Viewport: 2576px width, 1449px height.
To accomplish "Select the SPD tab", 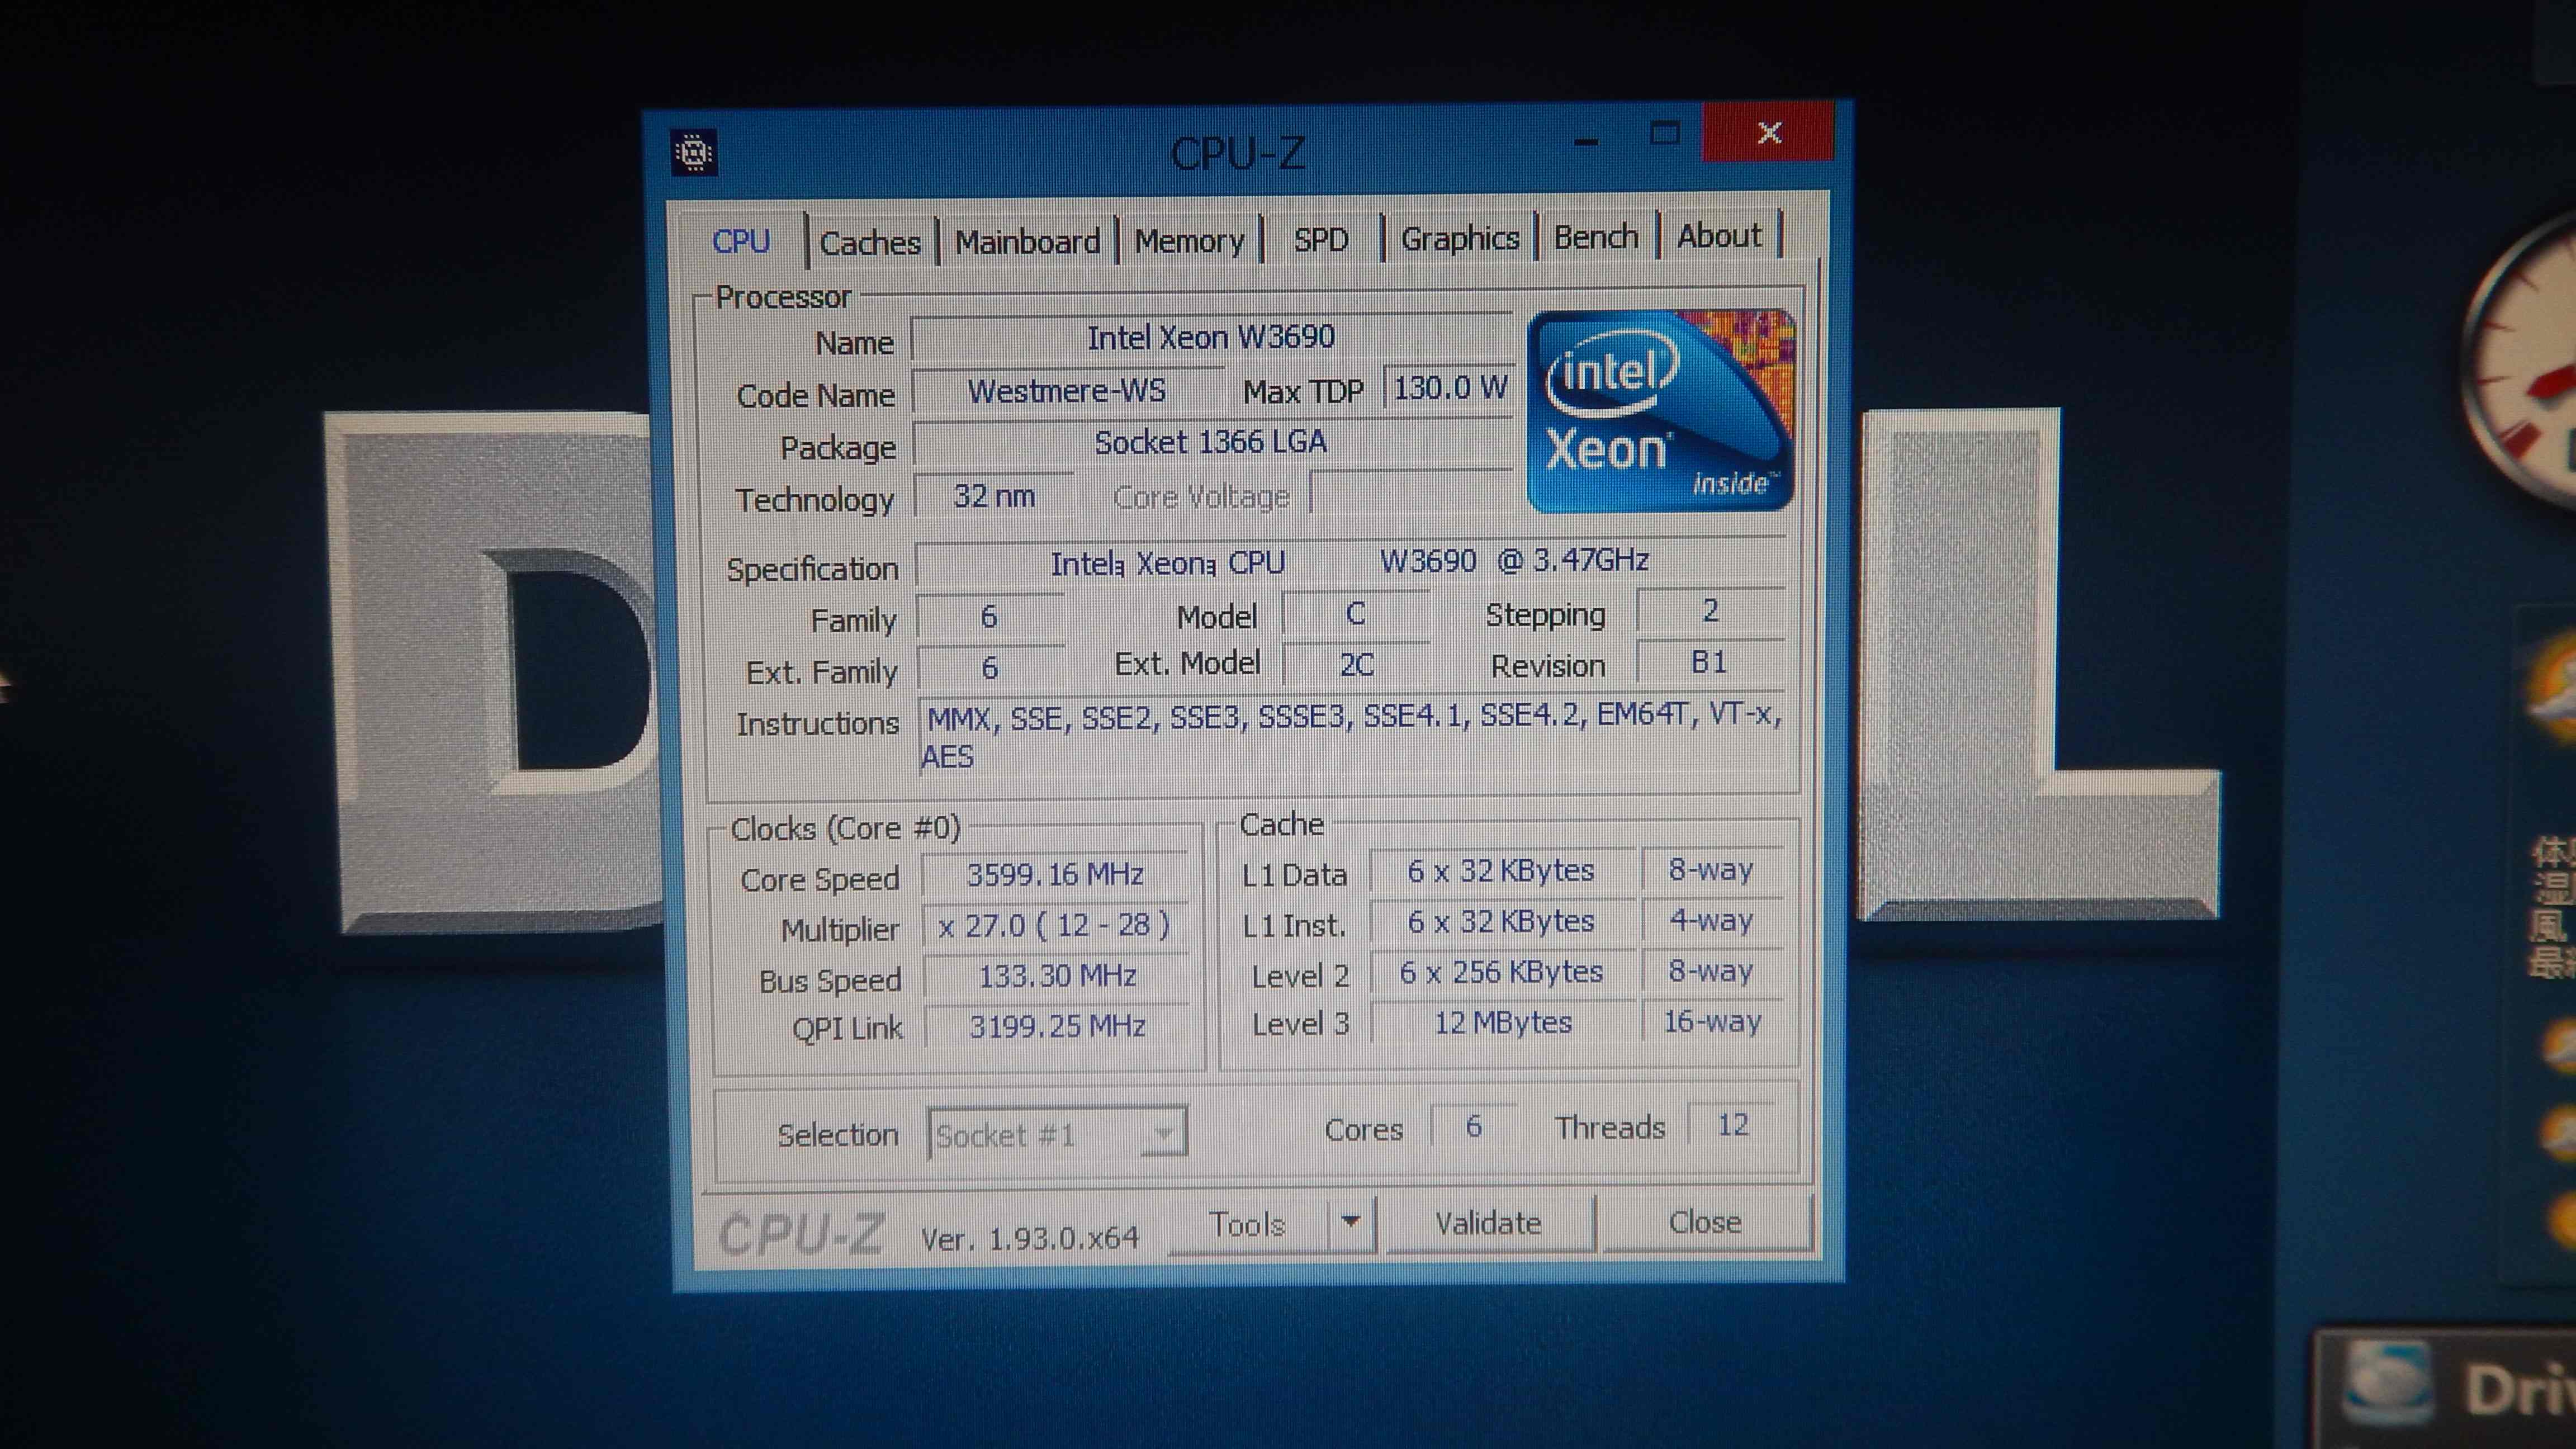I will point(1321,240).
